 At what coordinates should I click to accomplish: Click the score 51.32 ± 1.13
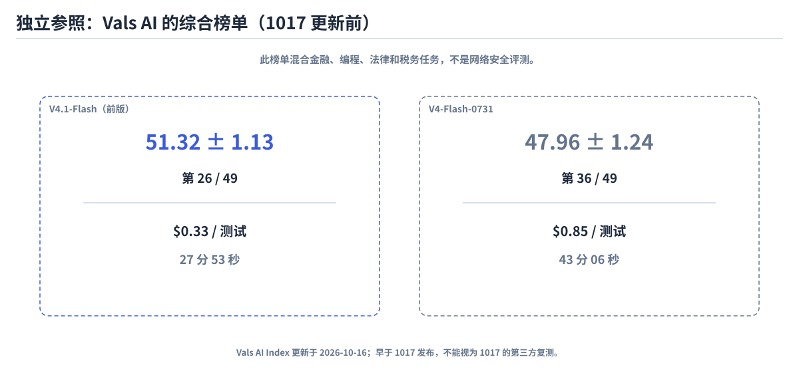[210, 142]
